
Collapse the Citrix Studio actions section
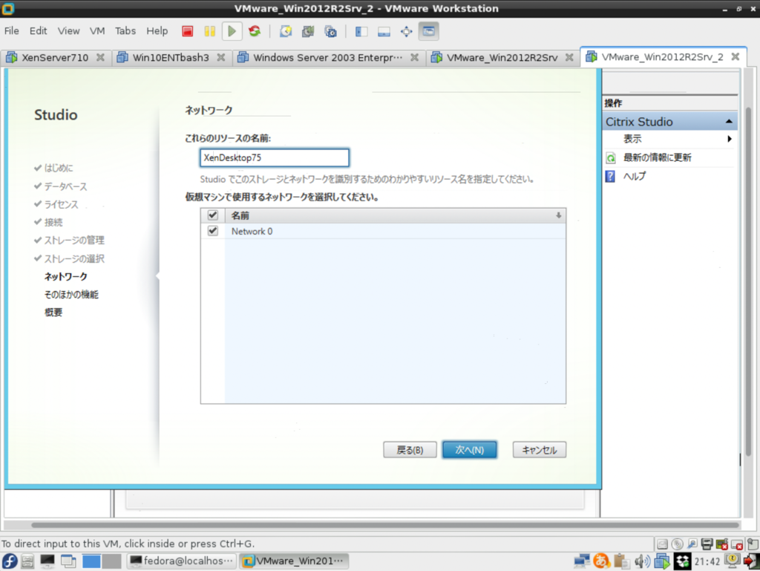[x=729, y=122]
